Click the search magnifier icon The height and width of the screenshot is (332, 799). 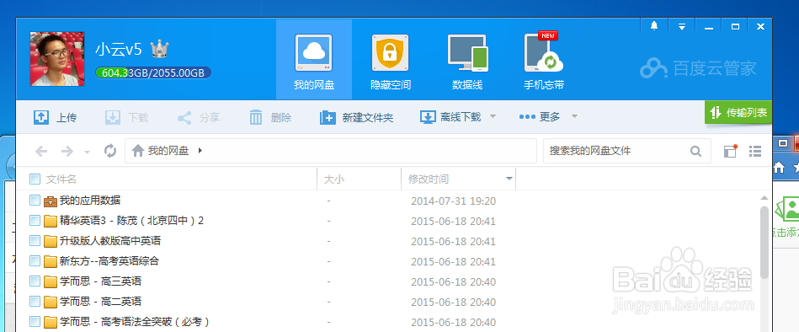click(x=695, y=151)
